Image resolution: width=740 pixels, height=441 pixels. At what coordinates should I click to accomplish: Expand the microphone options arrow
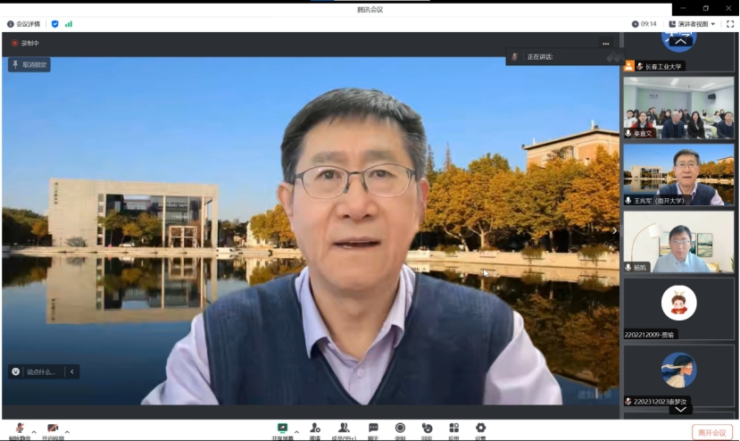34,432
